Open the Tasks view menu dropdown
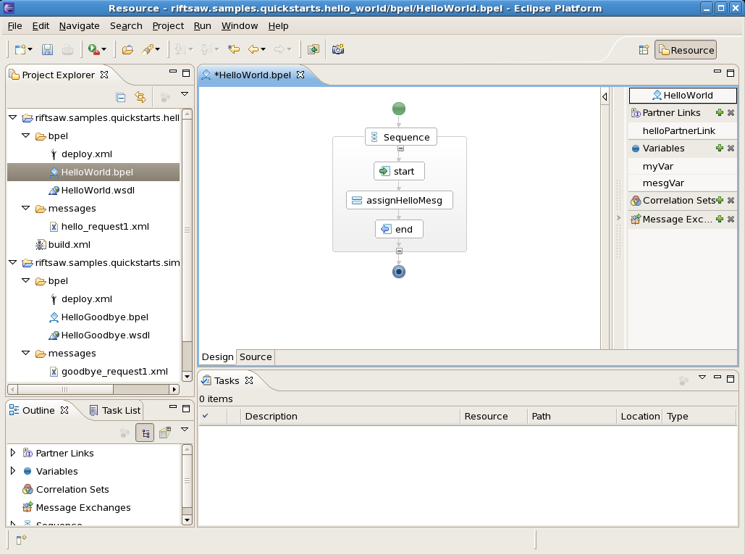Screen dimensions: 745x555 coord(702,377)
